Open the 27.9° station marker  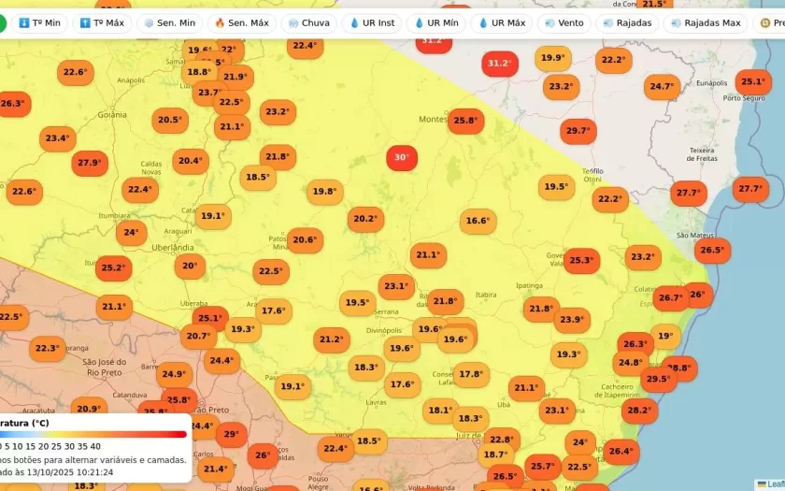90,163
